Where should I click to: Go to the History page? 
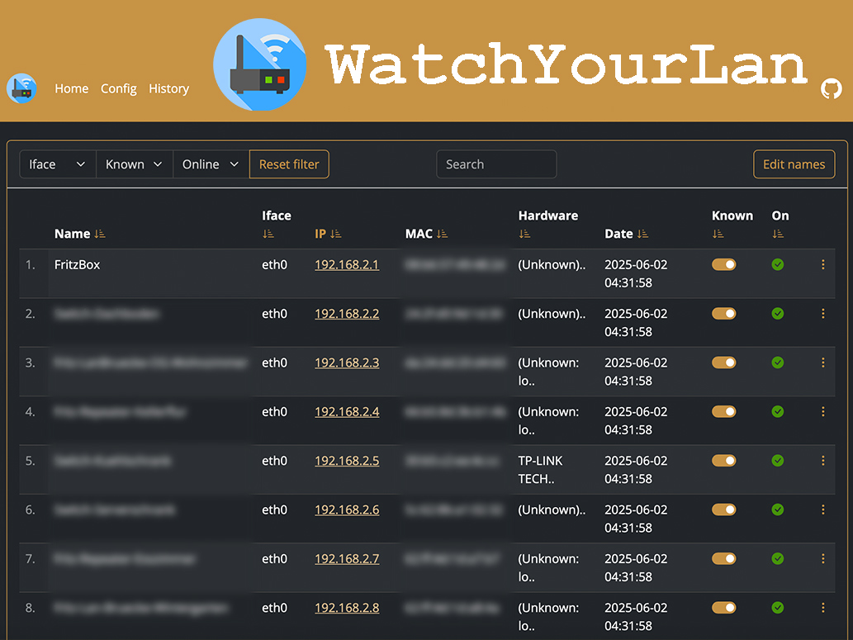click(x=168, y=88)
